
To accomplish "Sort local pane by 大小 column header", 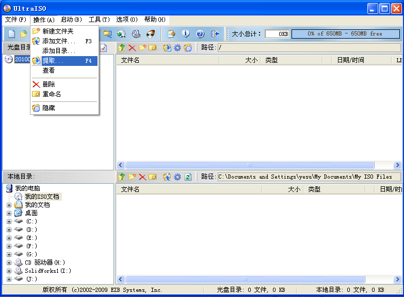I will tap(283, 189).
